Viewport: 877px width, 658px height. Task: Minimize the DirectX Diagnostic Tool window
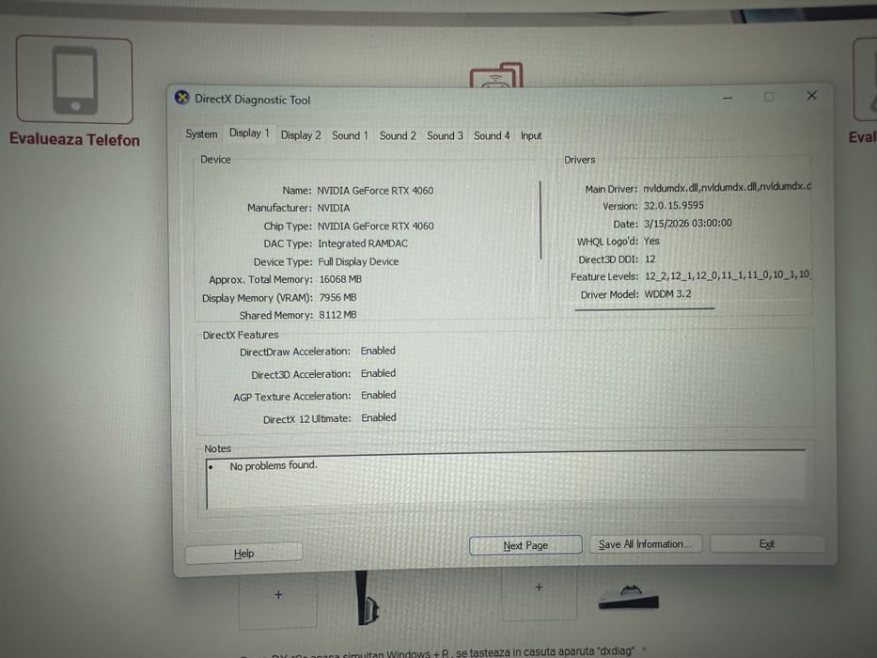coord(728,98)
